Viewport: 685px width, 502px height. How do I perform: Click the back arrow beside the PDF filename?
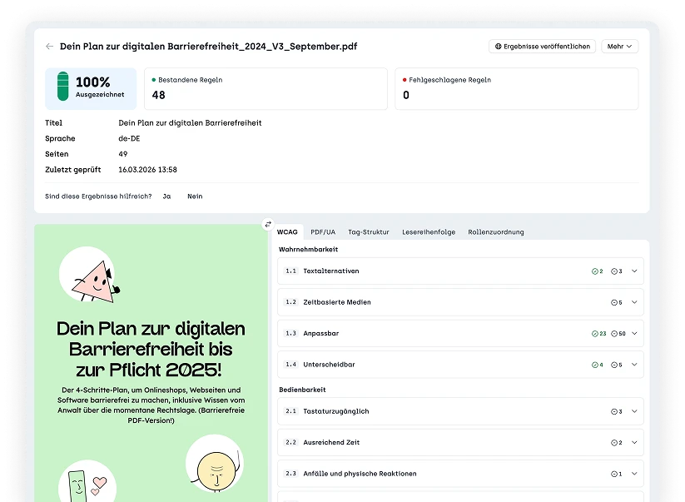coord(49,46)
